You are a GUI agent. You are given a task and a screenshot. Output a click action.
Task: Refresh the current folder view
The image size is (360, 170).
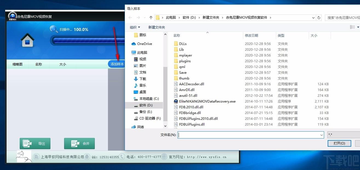319,18
